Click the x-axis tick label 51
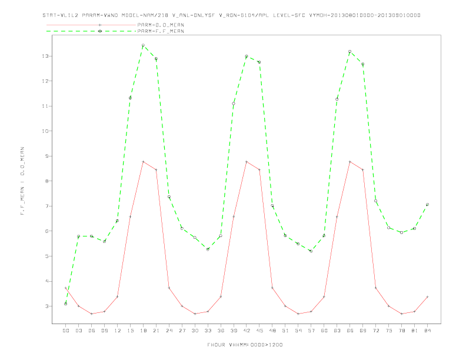This screenshot has width=466, height=360. click(285, 331)
